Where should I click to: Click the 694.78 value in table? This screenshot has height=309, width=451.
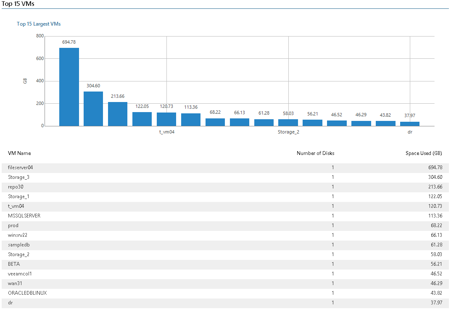(435, 168)
